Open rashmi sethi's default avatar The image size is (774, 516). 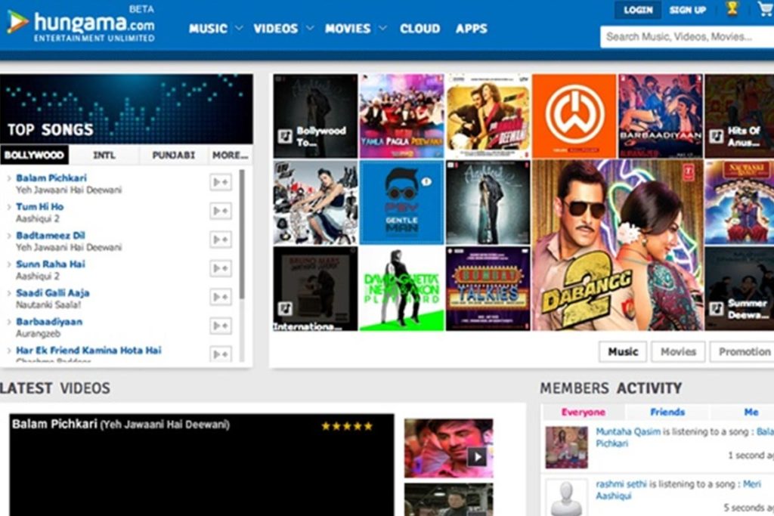click(x=566, y=497)
